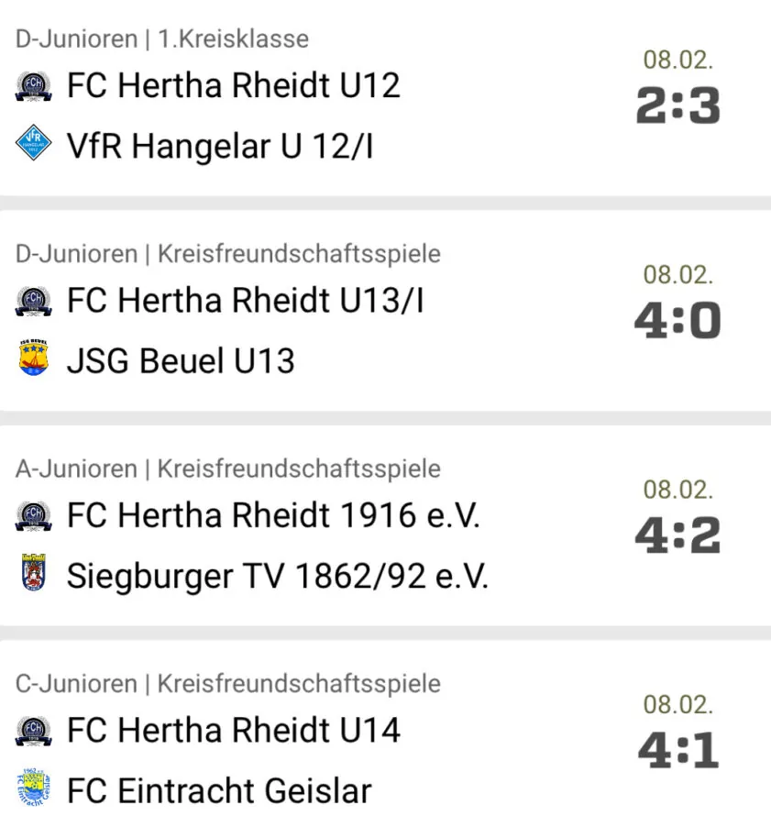The image size is (771, 838).
Task: Click the blue VfR Hangelar diamond logo
Action: 34,143
